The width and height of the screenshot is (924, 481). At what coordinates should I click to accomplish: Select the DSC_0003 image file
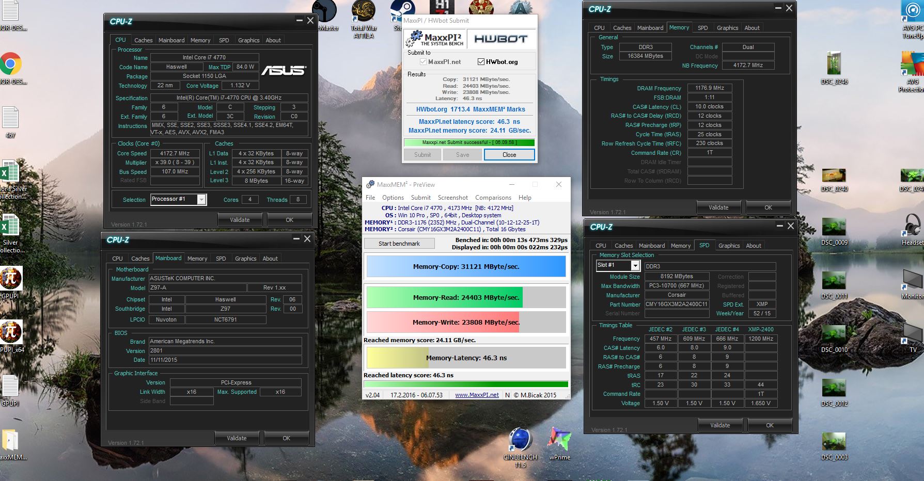point(834,445)
